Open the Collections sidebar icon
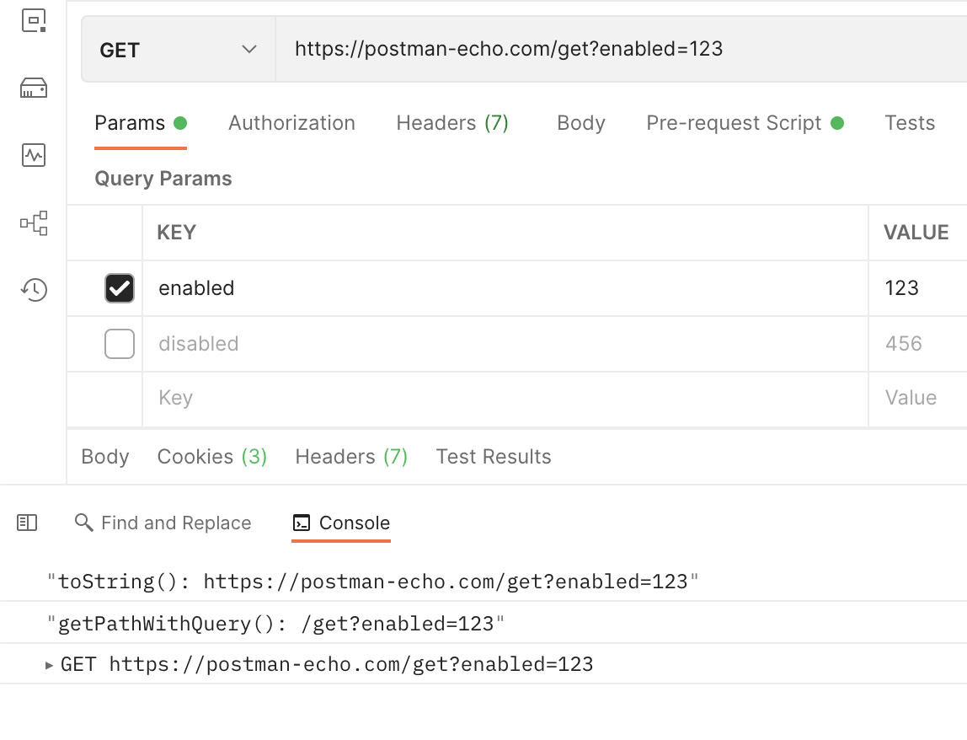 (x=33, y=21)
